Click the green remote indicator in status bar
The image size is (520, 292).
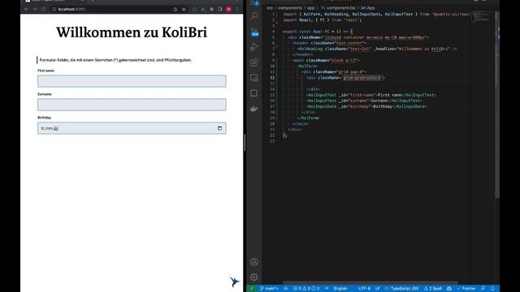coord(251,289)
